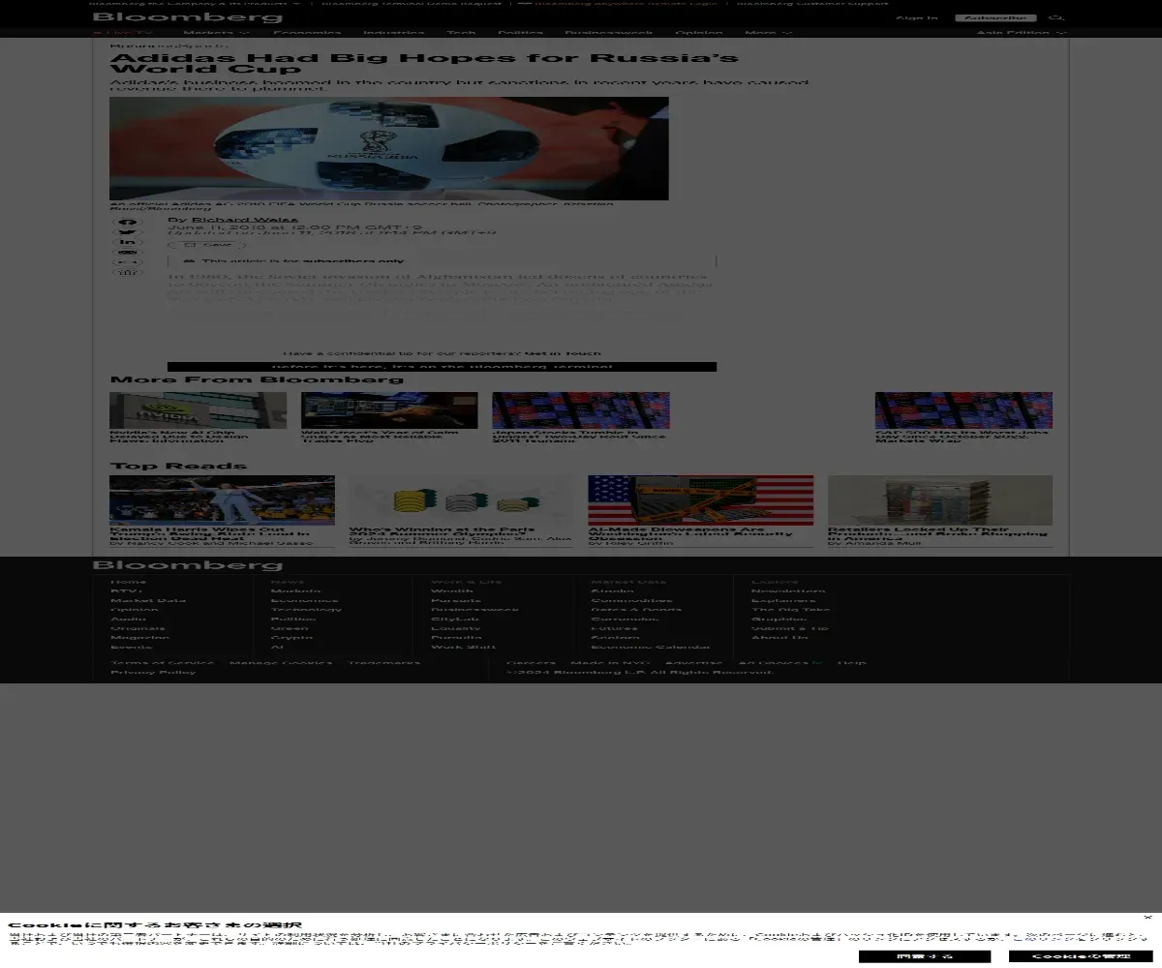Open Advertise footer link
This screenshot has width=1162, height=968.
click(693, 663)
